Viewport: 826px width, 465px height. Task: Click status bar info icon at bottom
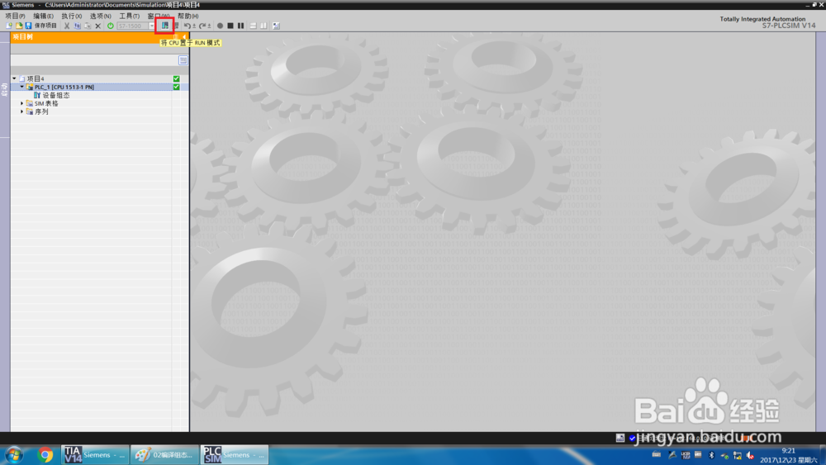coord(620,438)
